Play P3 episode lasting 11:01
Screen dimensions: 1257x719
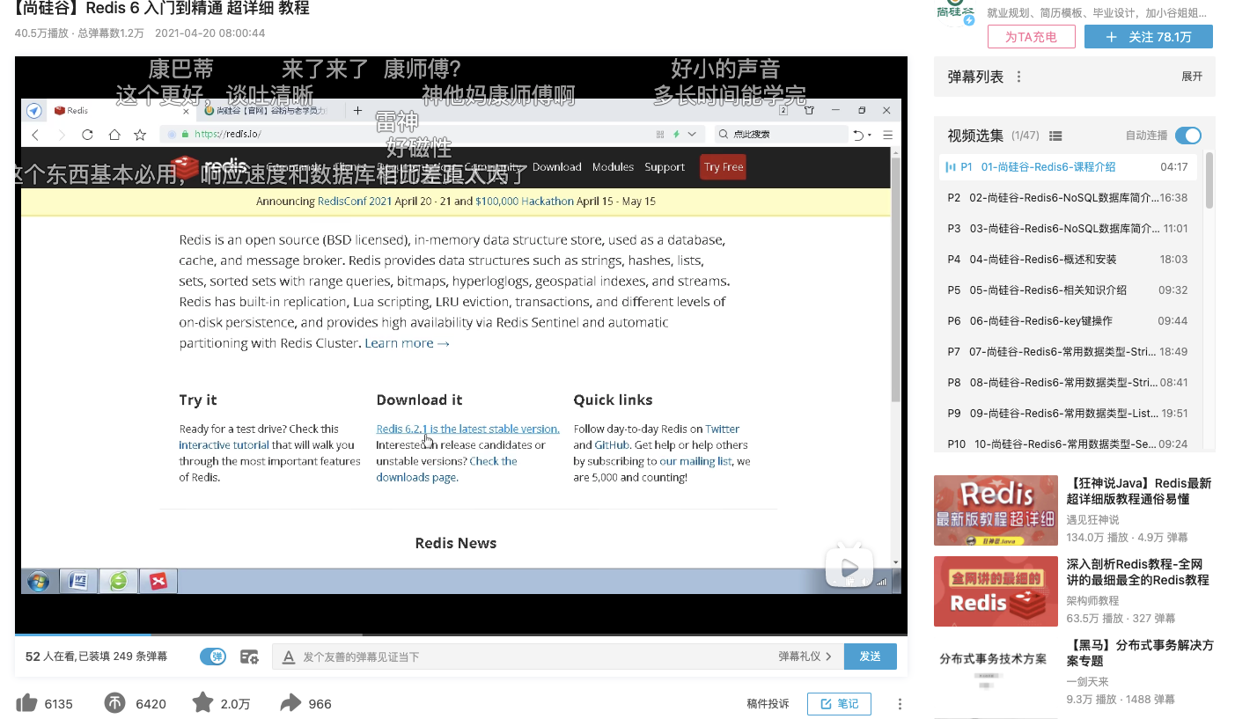click(x=1069, y=229)
